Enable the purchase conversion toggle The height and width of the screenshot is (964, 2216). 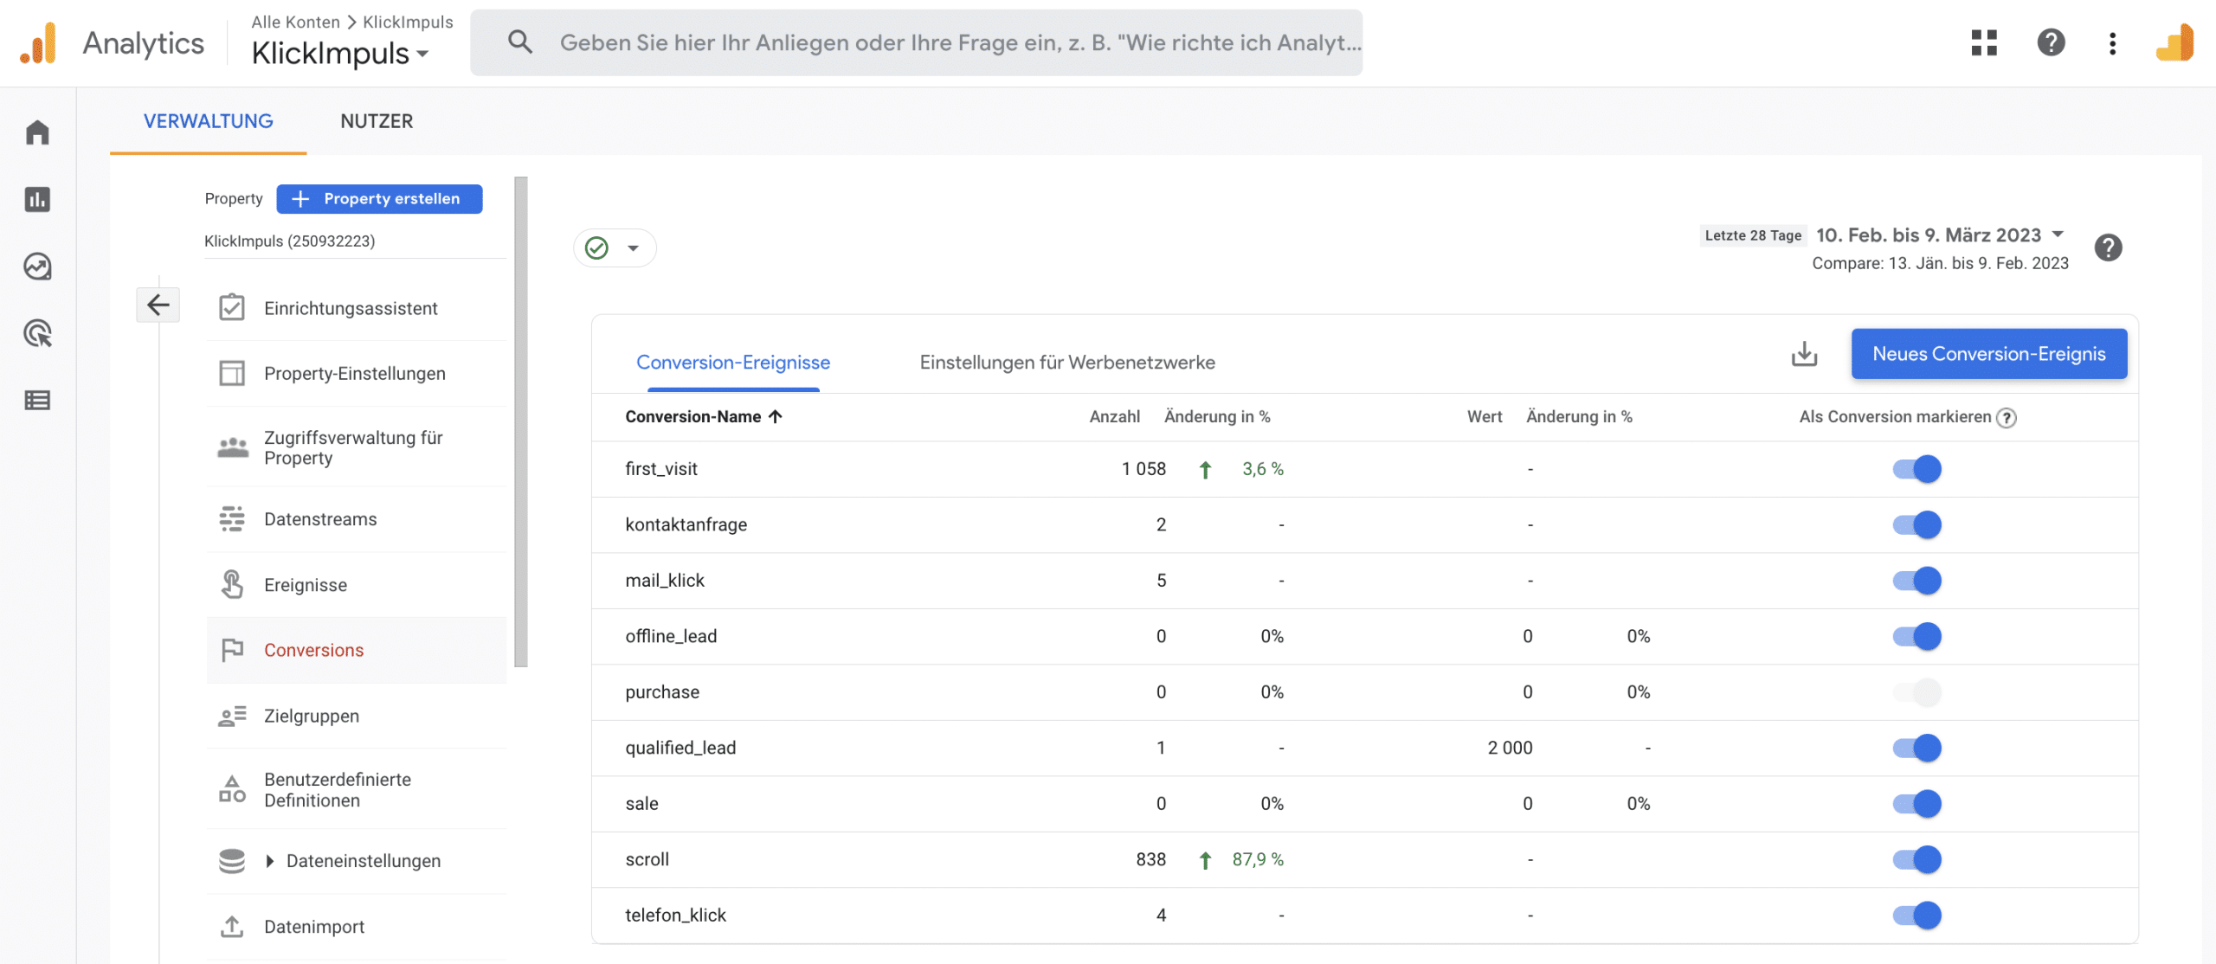pos(1916,692)
